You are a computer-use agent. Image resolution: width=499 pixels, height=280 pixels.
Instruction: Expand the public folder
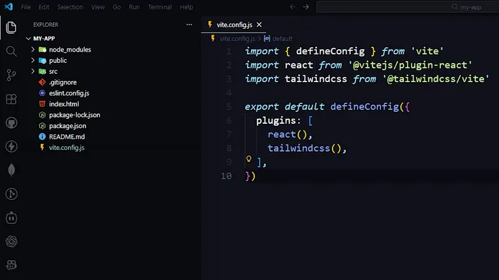[57, 60]
